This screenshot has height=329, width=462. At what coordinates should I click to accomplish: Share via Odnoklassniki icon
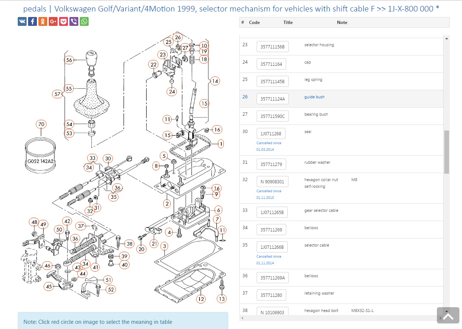click(43, 21)
